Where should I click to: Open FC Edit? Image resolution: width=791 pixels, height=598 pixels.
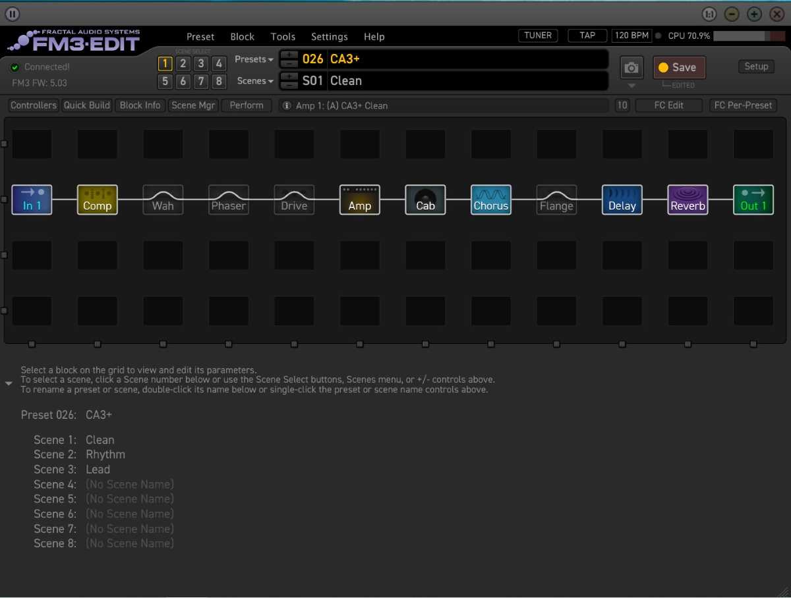point(669,105)
